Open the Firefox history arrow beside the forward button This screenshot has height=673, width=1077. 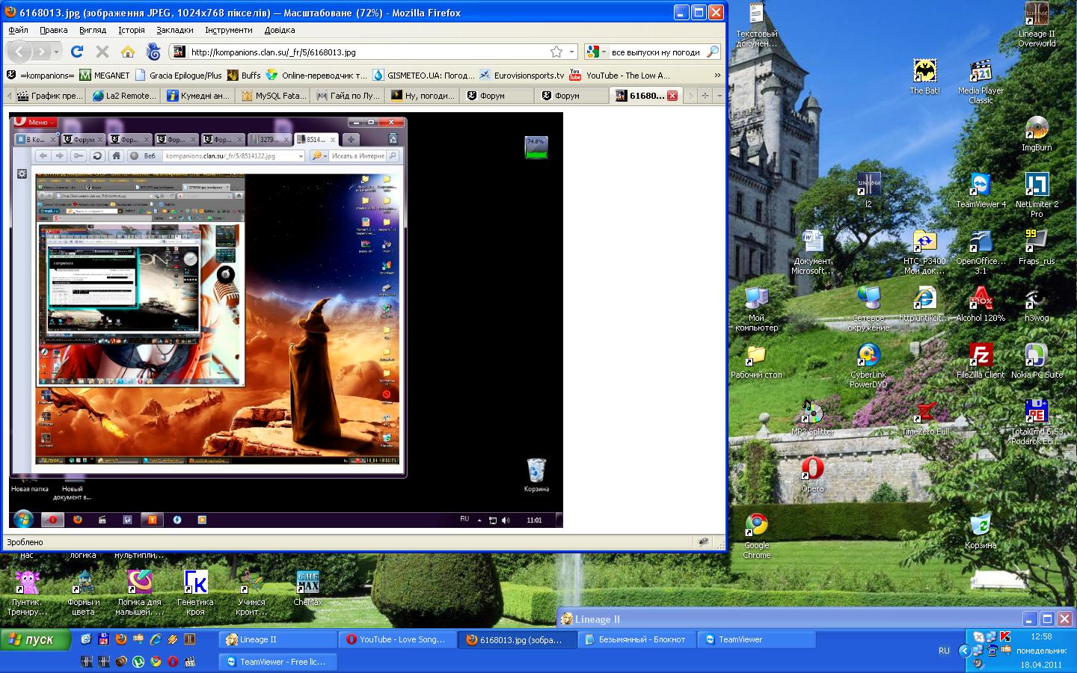coord(56,52)
